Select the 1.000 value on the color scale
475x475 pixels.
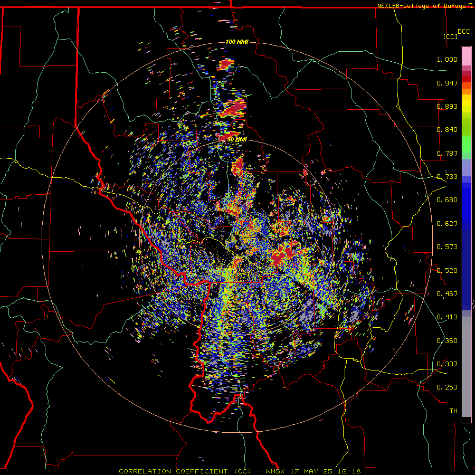(x=447, y=59)
